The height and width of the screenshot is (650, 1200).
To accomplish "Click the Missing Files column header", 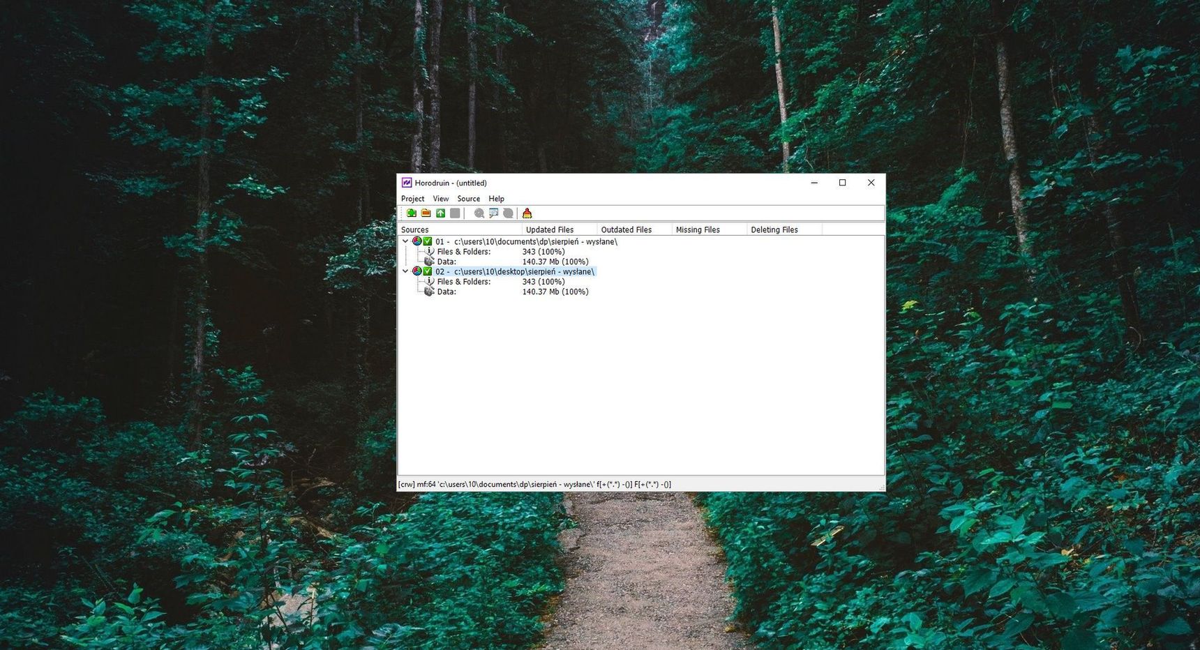I will pyautogui.click(x=710, y=229).
